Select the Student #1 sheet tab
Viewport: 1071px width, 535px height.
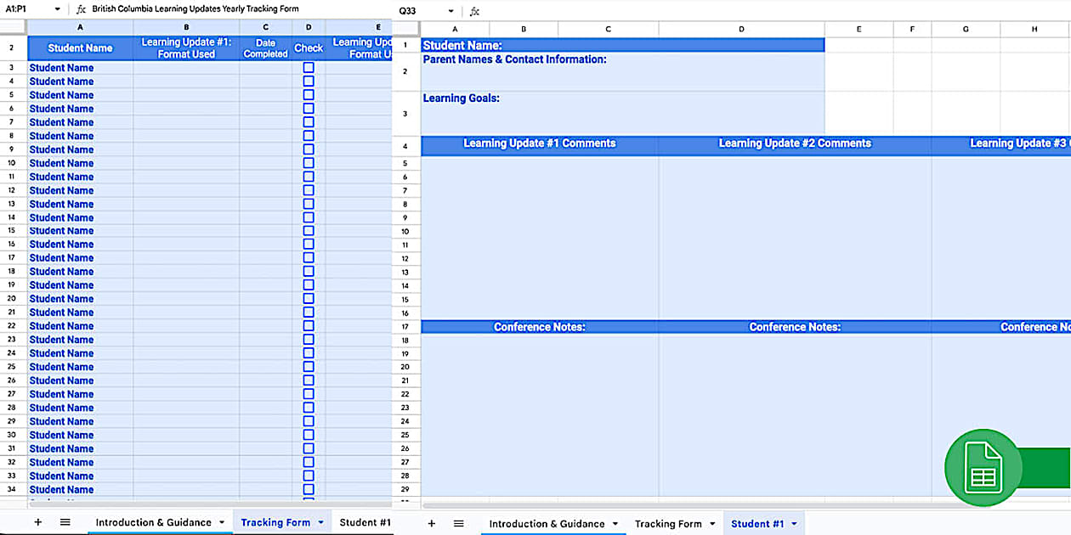pyautogui.click(x=364, y=522)
